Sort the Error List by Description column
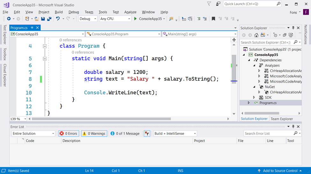The image size is (311, 174). click(x=127, y=141)
